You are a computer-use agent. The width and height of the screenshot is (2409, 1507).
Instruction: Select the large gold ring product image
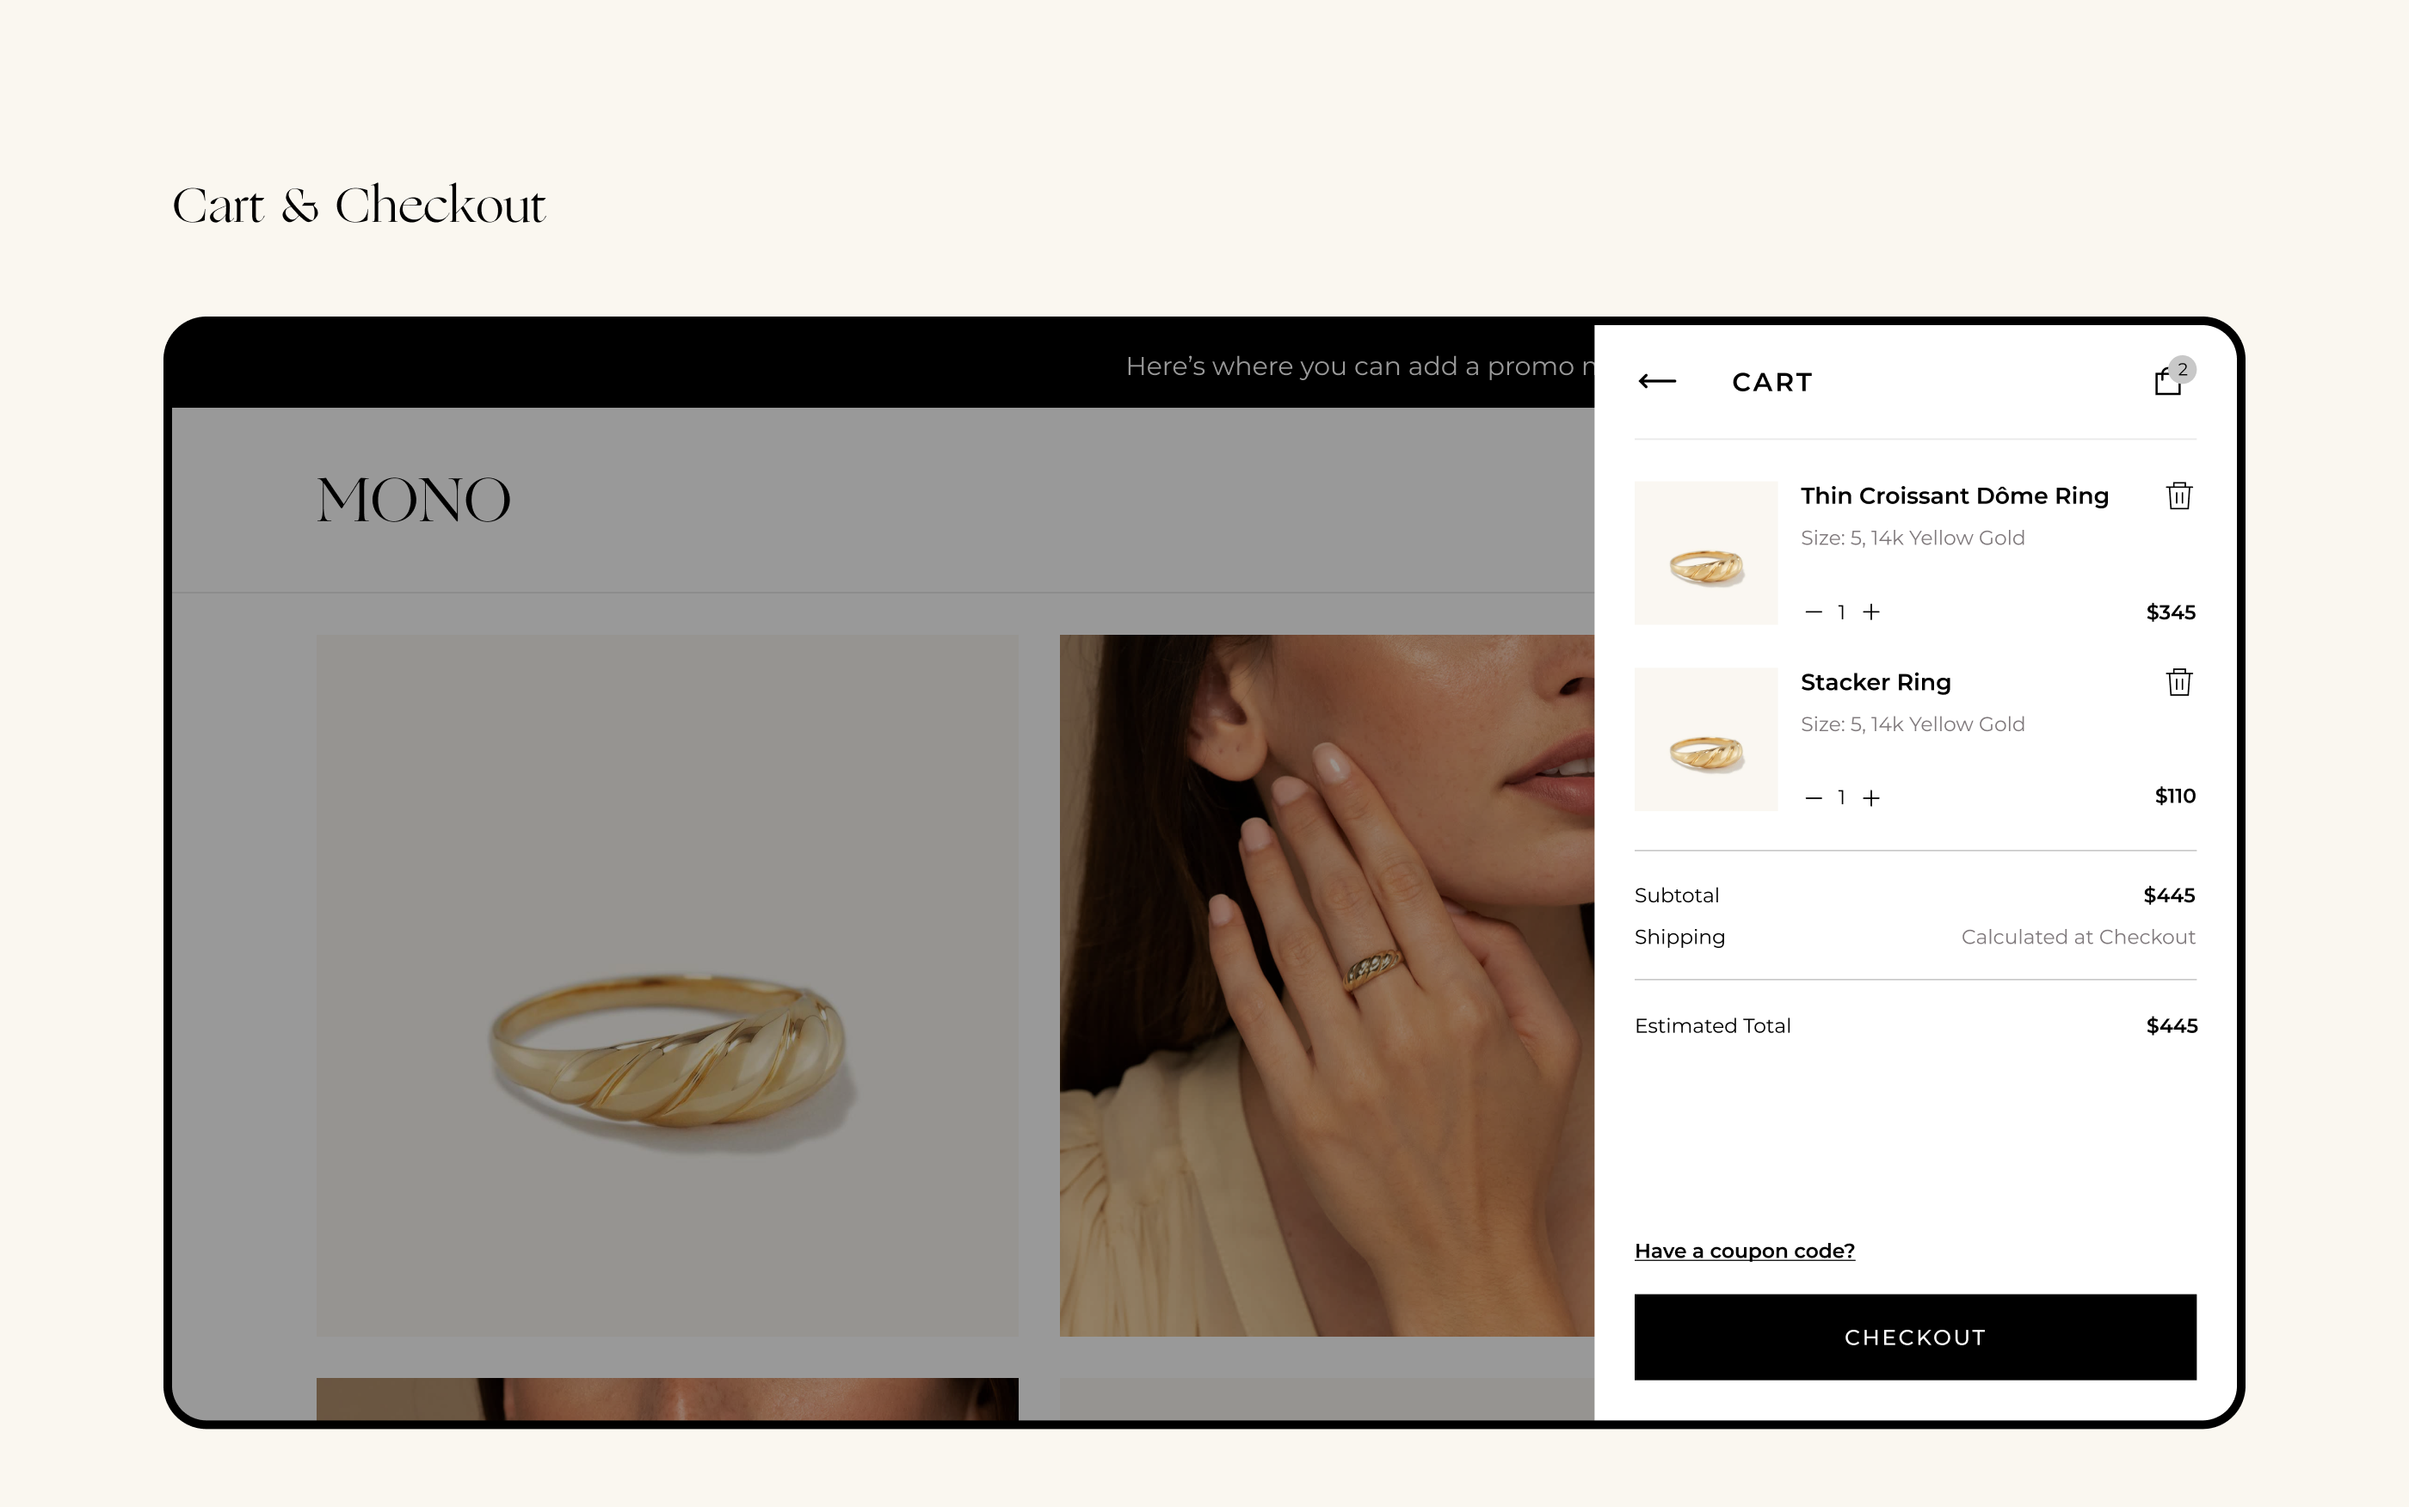click(x=667, y=985)
